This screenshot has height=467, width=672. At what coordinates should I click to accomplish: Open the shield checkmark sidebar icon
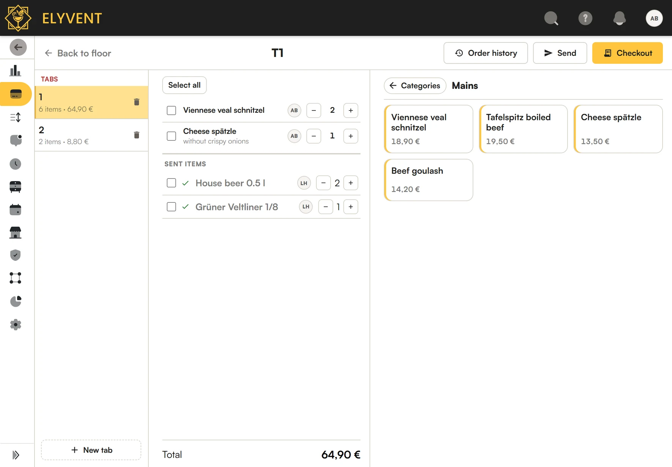click(15, 255)
